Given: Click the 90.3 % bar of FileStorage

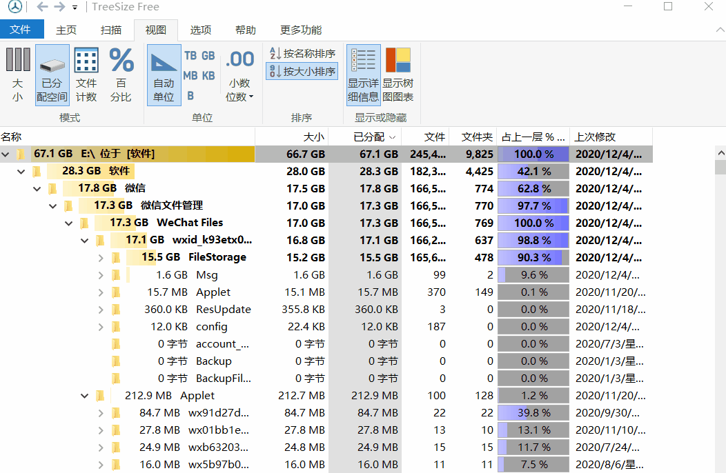Looking at the screenshot, I should (533, 258).
